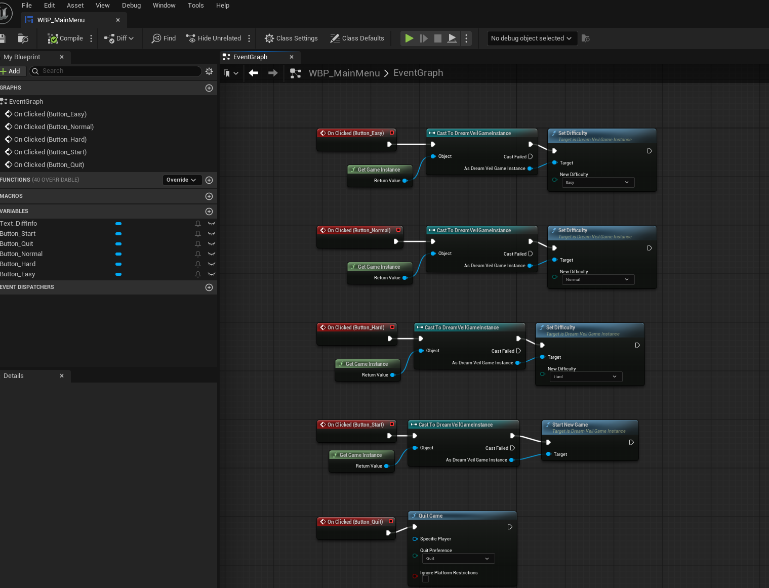Viewport: 769px width, 588px height.
Task: Open New Difficulty dropdown showing Easy
Action: 598,182
